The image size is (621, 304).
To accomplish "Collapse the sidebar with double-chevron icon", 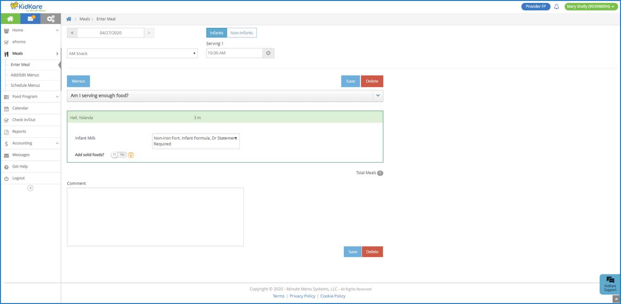I will (30, 188).
